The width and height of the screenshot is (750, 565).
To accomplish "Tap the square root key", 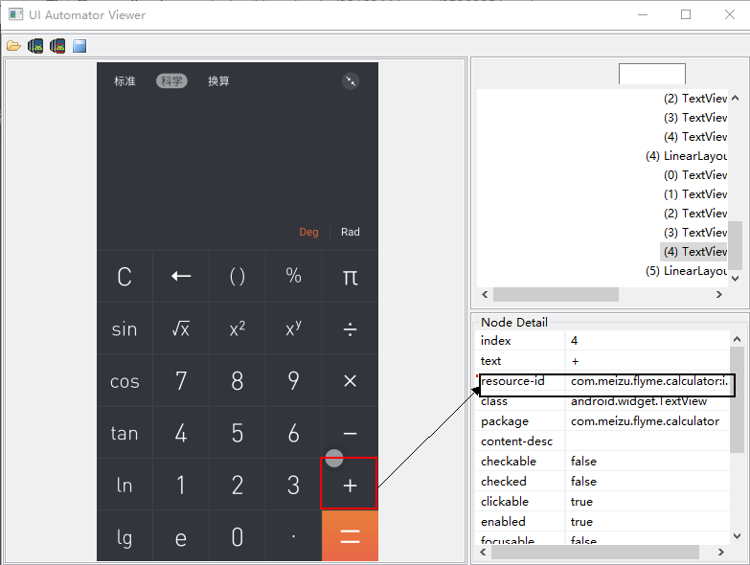I will click(x=181, y=328).
